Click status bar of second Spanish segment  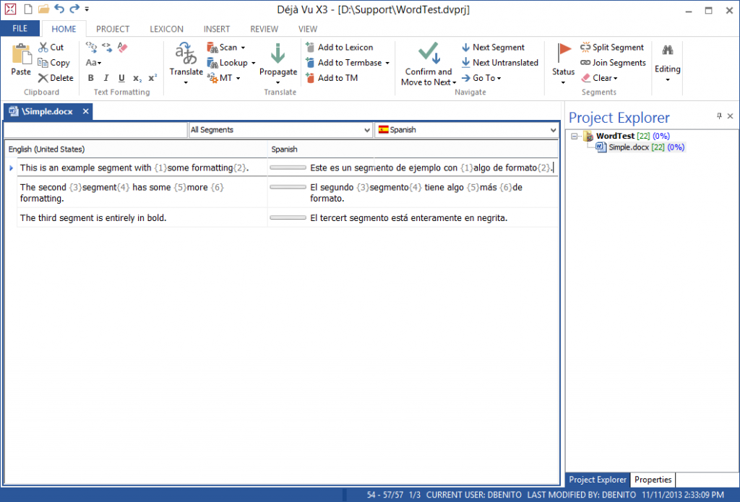288,187
